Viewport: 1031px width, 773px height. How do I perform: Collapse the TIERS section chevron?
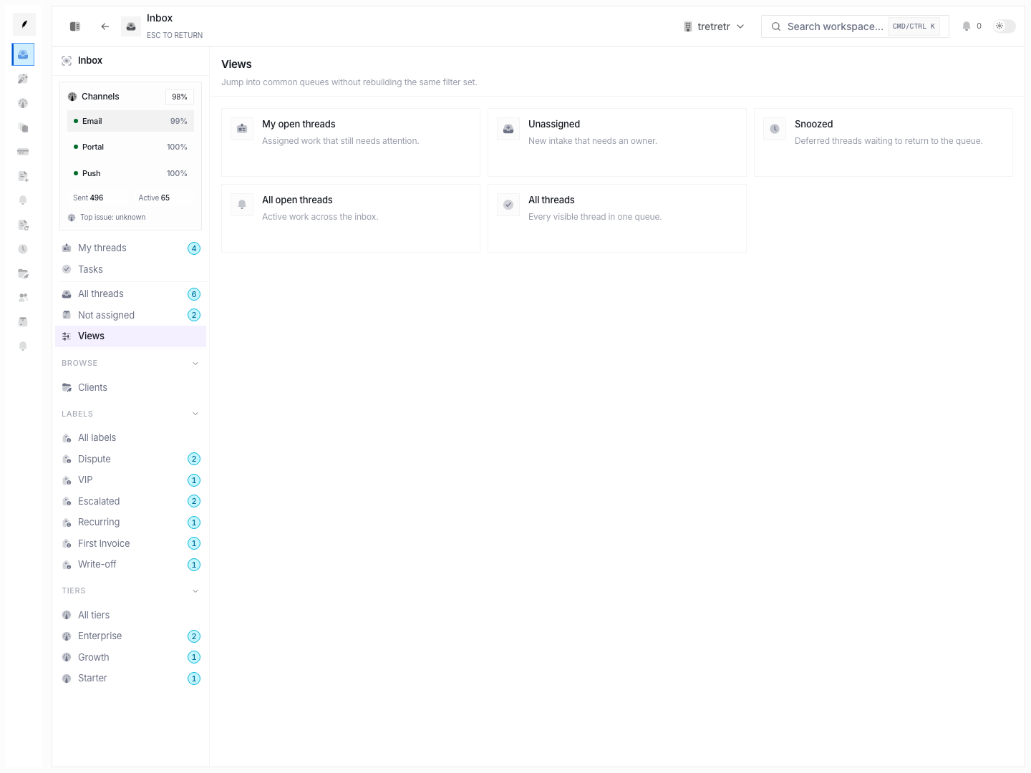click(x=195, y=591)
